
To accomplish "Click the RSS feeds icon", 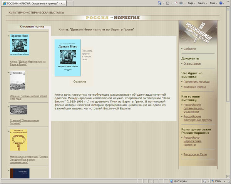I will [x=168, y=3].
